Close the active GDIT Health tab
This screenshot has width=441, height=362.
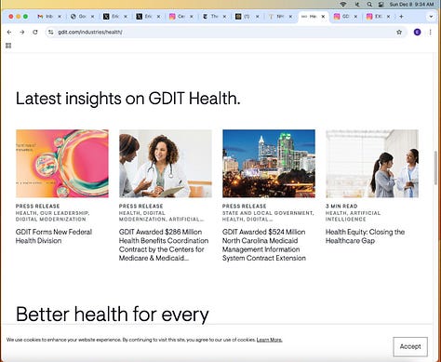pyautogui.click(x=323, y=17)
